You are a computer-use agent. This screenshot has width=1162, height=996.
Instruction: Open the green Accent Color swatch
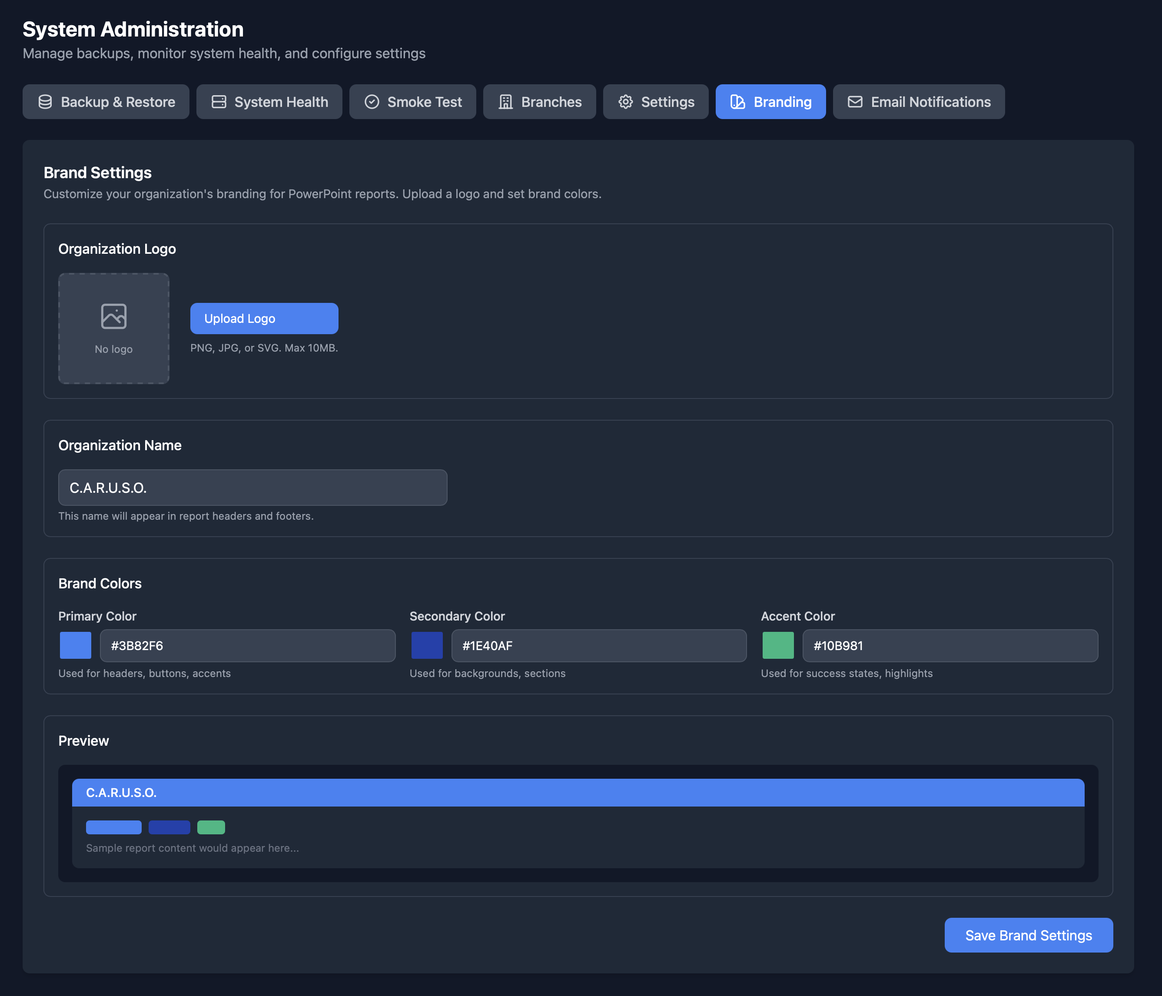click(x=778, y=645)
